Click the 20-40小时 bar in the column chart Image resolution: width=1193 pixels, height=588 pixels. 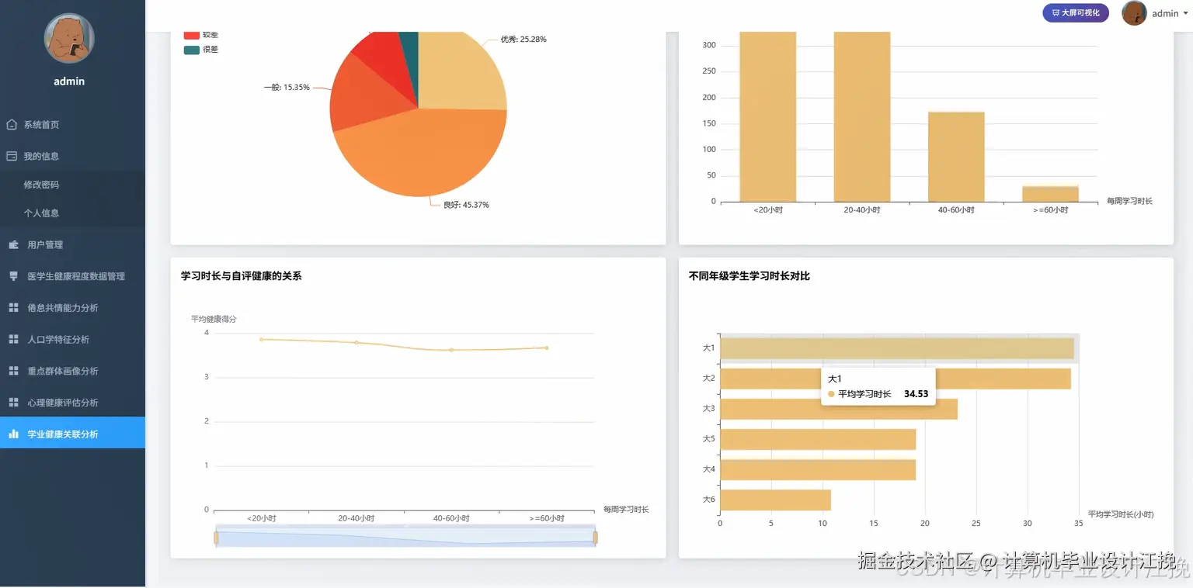(862, 116)
